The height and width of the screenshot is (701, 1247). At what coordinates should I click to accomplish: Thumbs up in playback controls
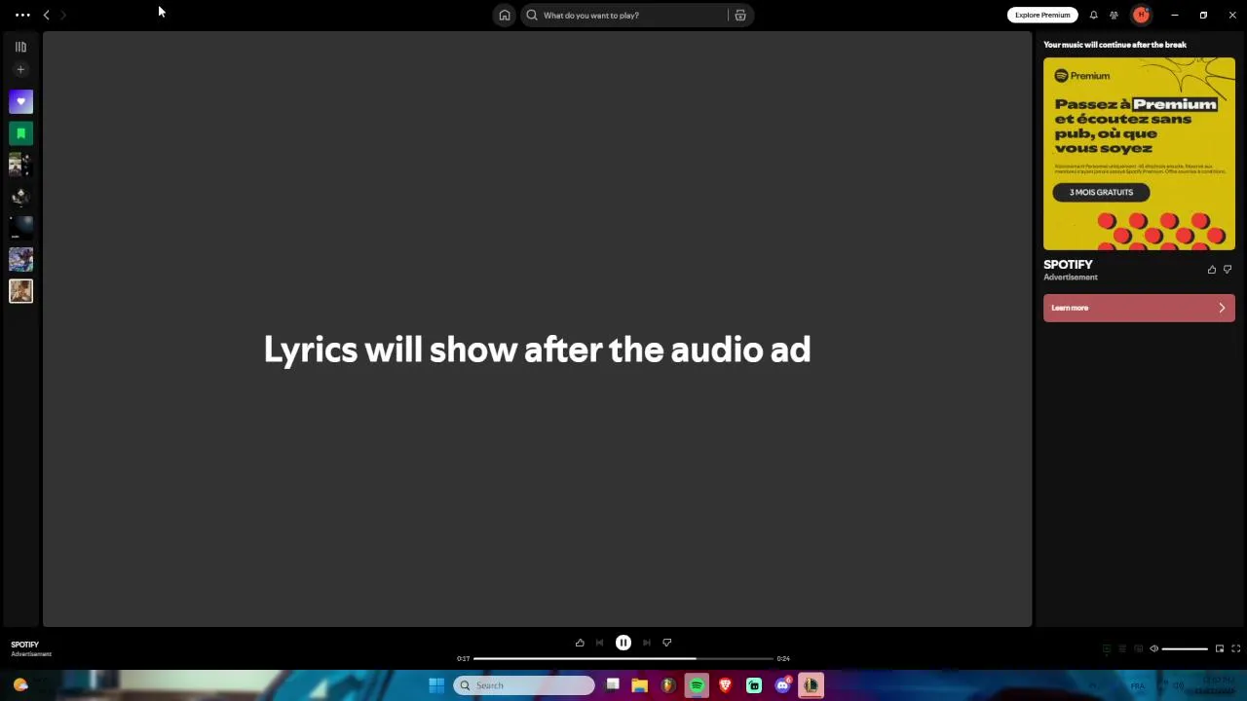click(x=580, y=643)
